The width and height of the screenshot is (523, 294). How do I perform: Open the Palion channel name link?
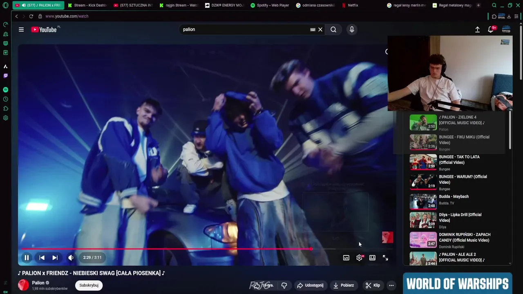coord(38,283)
